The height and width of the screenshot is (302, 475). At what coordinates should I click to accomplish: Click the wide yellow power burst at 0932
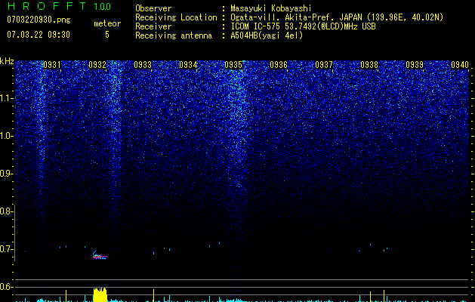[100, 294]
